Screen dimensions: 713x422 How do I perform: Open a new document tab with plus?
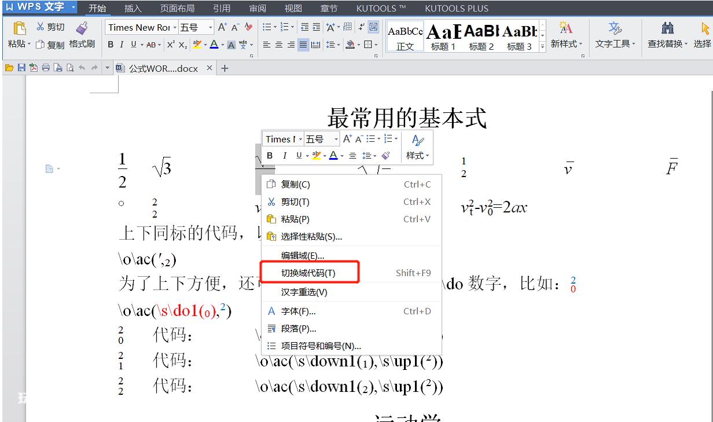click(x=225, y=68)
